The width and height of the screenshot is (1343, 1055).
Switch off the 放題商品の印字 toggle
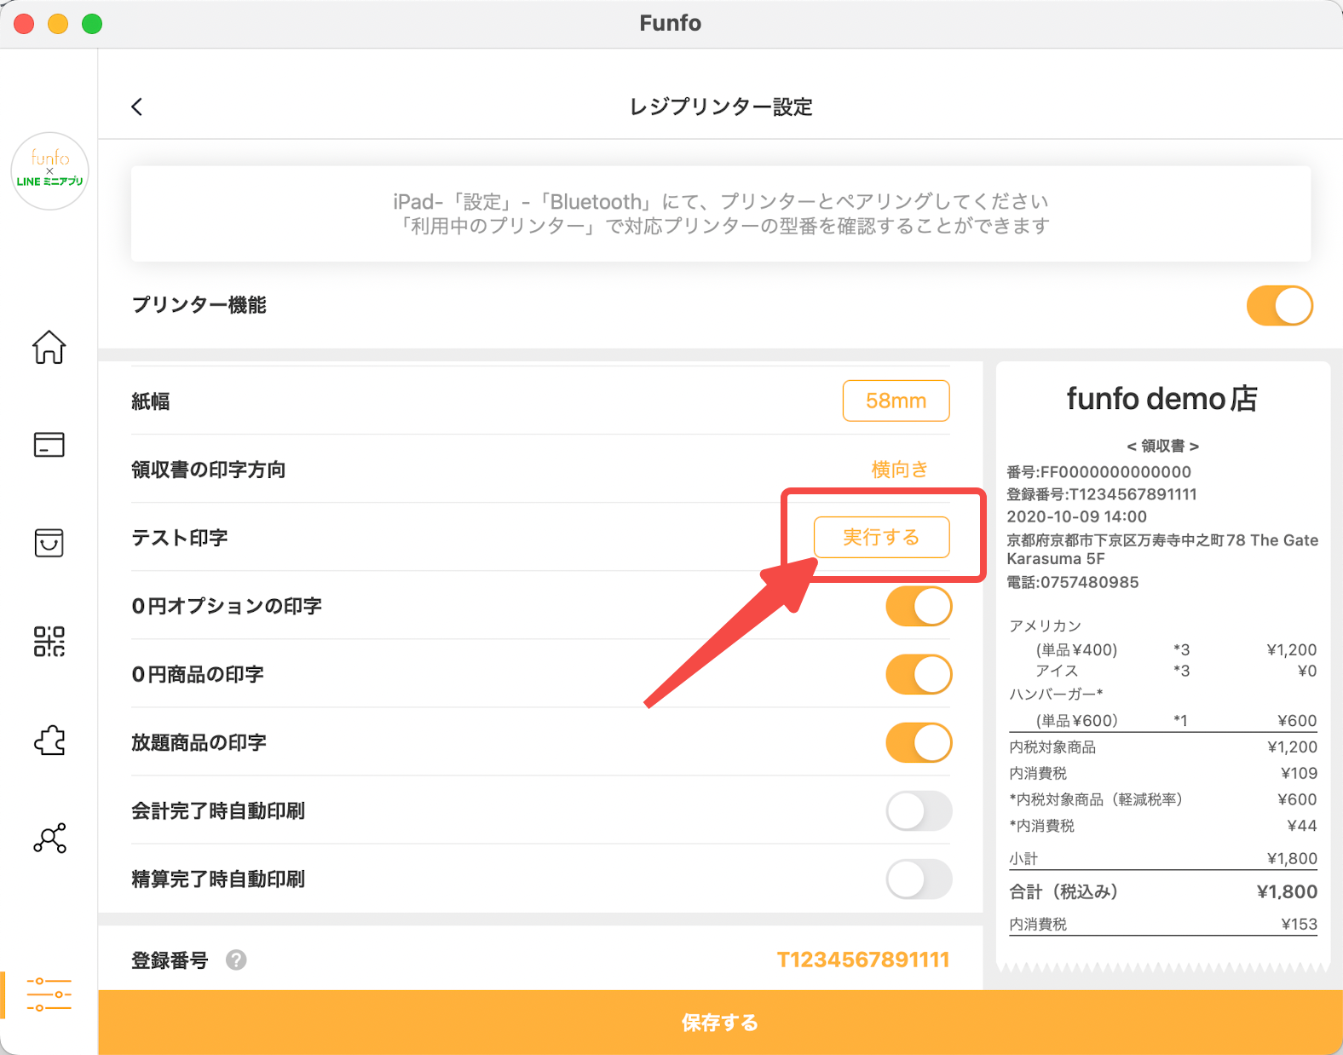point(919,743)
